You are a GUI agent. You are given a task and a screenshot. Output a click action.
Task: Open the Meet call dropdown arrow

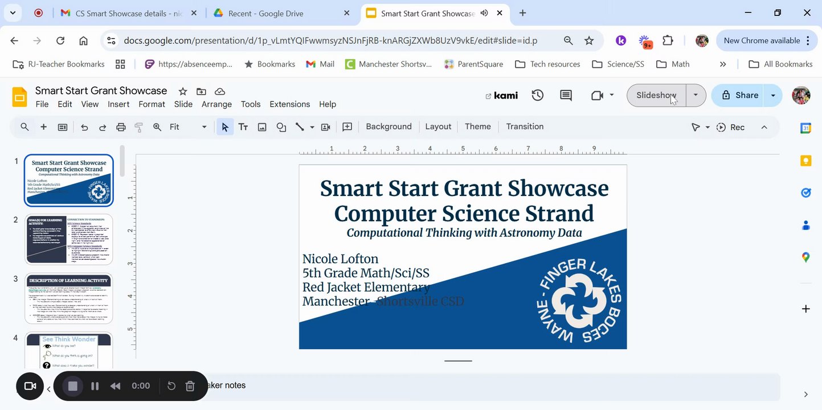click(x=612, y=95)
